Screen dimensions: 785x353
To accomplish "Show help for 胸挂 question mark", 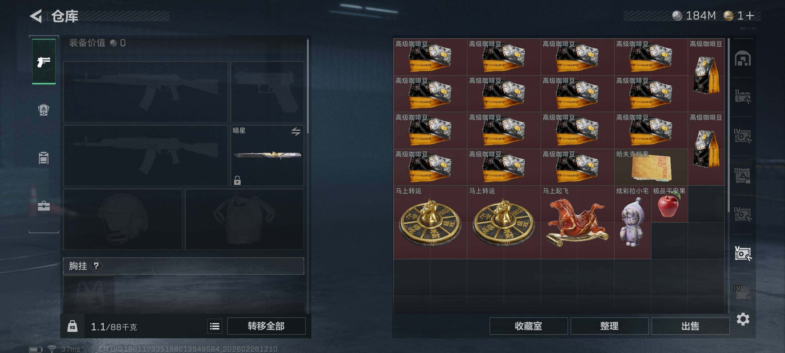I will pyautogui.click(x=96, y=266).
